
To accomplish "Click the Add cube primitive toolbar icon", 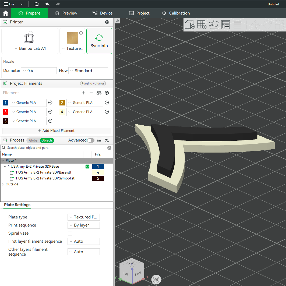I will [190, 25].
